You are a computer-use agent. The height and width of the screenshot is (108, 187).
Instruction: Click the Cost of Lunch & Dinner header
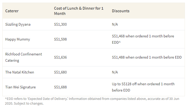coord(79,11)
